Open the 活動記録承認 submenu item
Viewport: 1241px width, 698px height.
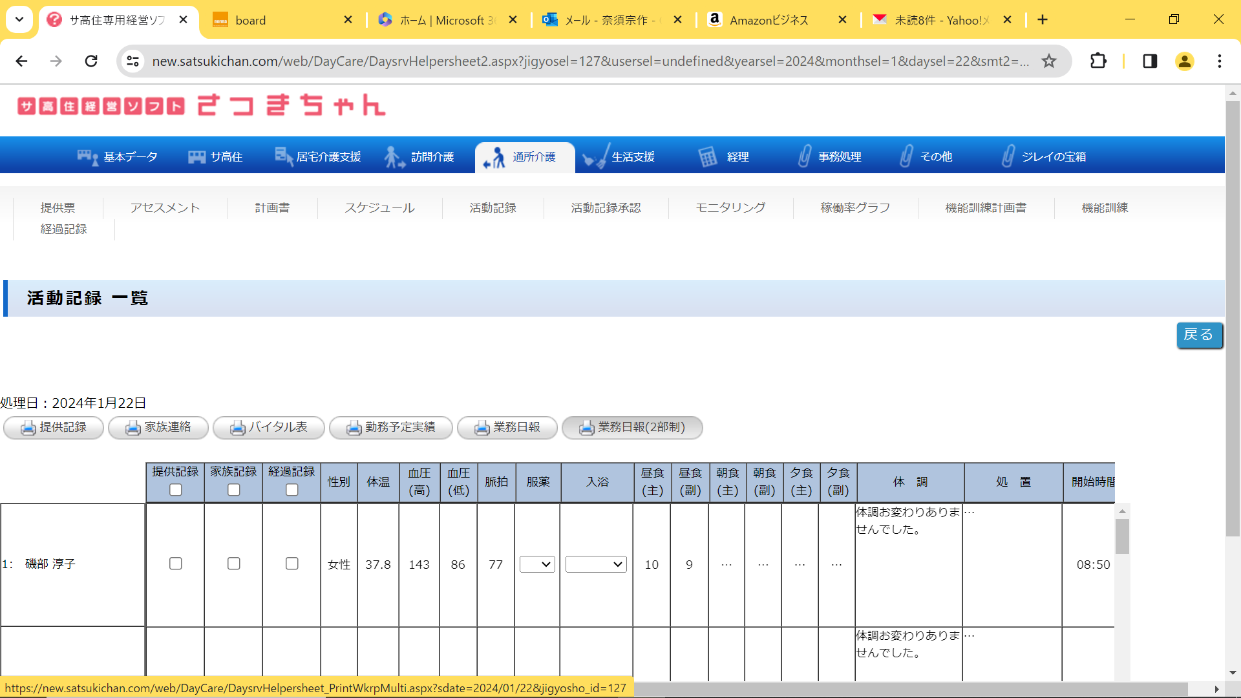pyautogui.click(x=606, y=208)
